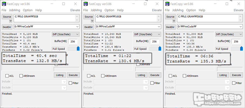Screen dimensions: 245x108
Task: Click the FastCopy app icon in the 10GB window
Action: 85,4
